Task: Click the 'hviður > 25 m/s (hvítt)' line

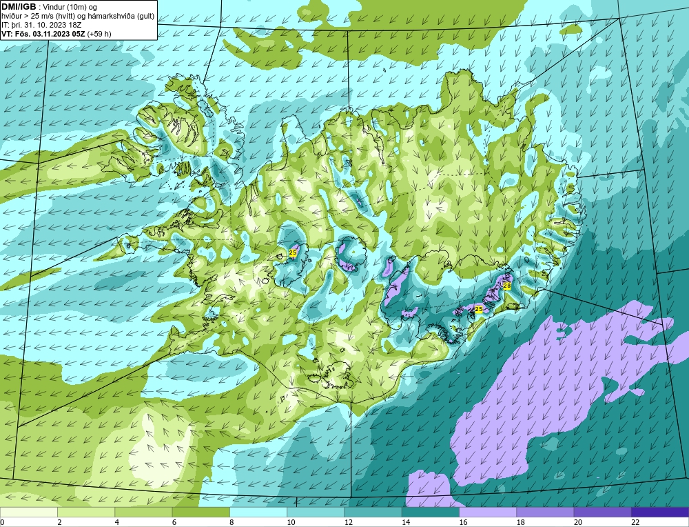Action: (x=38, y=16)
